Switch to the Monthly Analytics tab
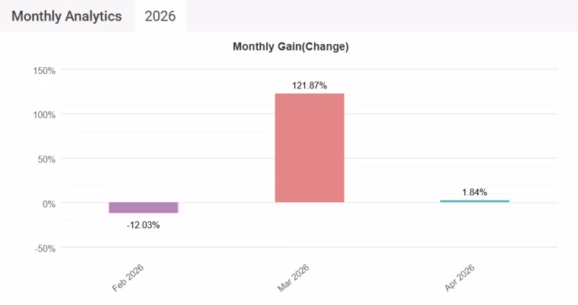The width and height of the screenshot is (578, 305). click(66, 16)
